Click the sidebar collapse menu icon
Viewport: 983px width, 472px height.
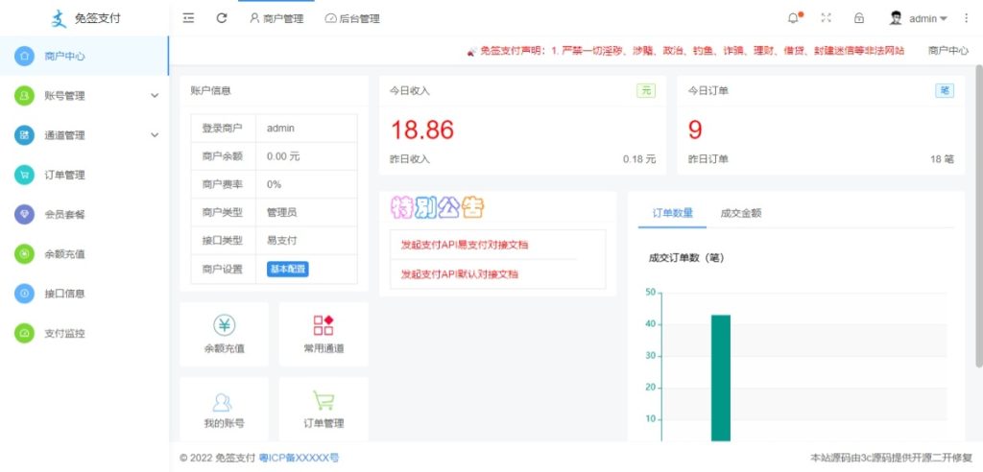[x=188, y=18]
